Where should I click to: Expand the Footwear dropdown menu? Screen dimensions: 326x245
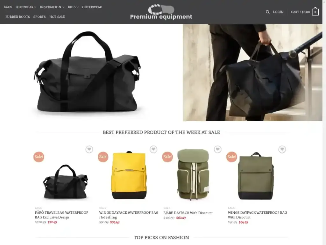26,7
